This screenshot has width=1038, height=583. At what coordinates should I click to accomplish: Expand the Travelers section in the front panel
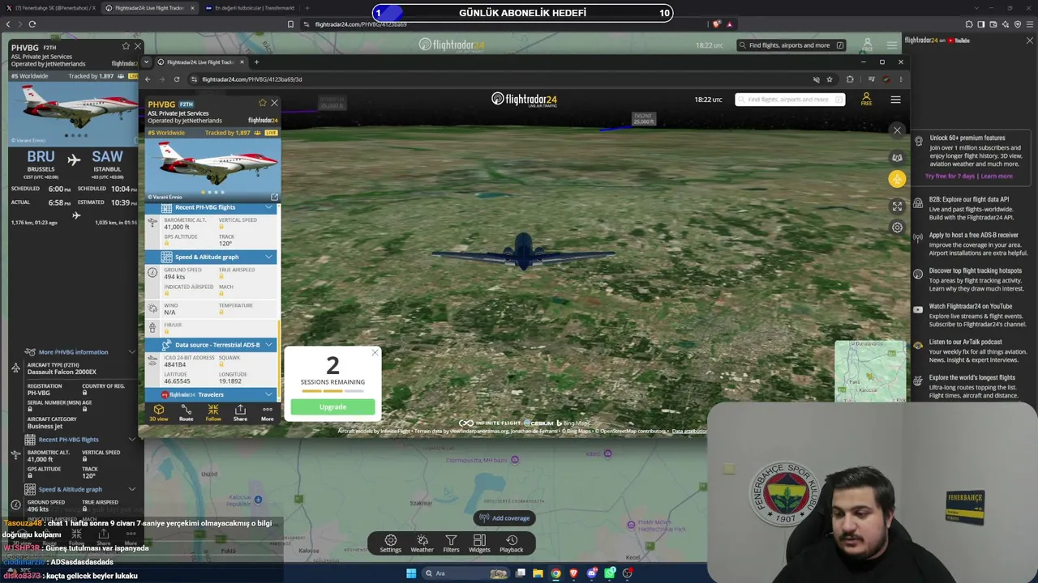coord(212,394)
